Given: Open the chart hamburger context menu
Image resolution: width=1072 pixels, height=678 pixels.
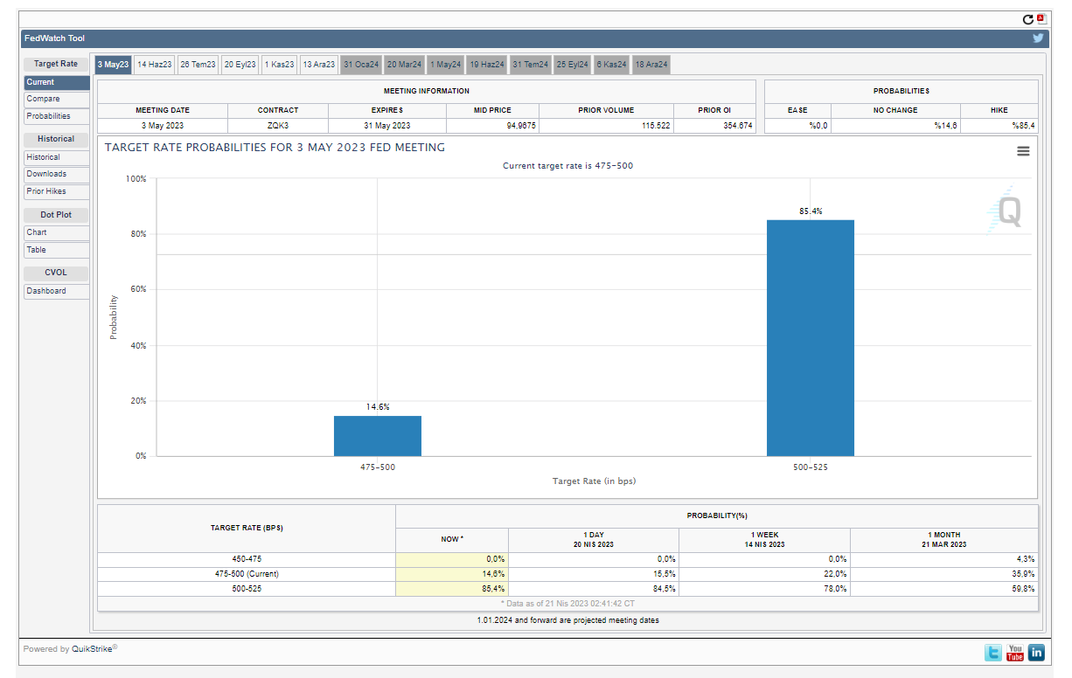Looking at the screenshot, I should (1023, 151).
